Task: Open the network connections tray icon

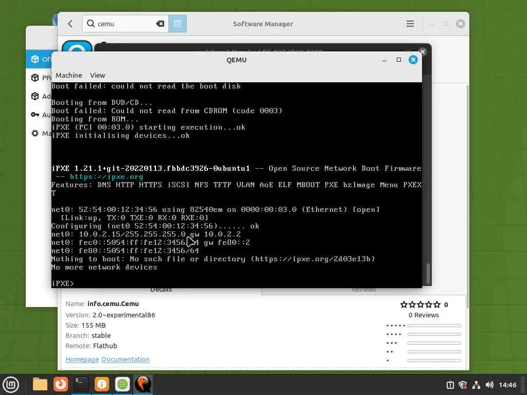Action: pos(476,385)
